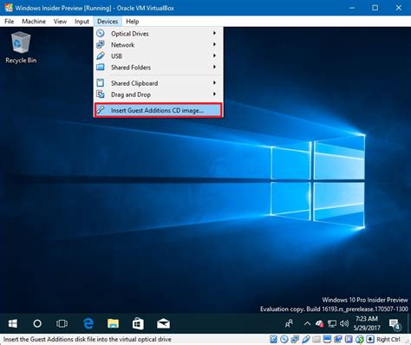Image resolution: width=411 pixels, height=345 pixels.
Task: Click the guest Start button
Action: coord(12,323)
